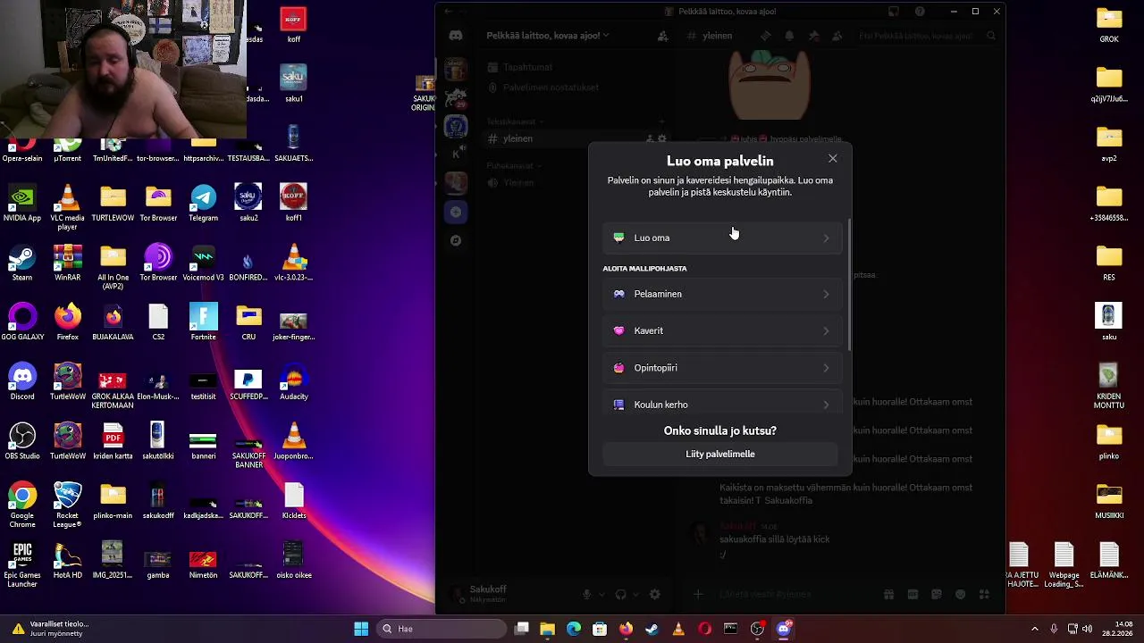Open the Discord help question mark icon
The width and height of the screenshot is (1144, 643).
click(920, 12)
